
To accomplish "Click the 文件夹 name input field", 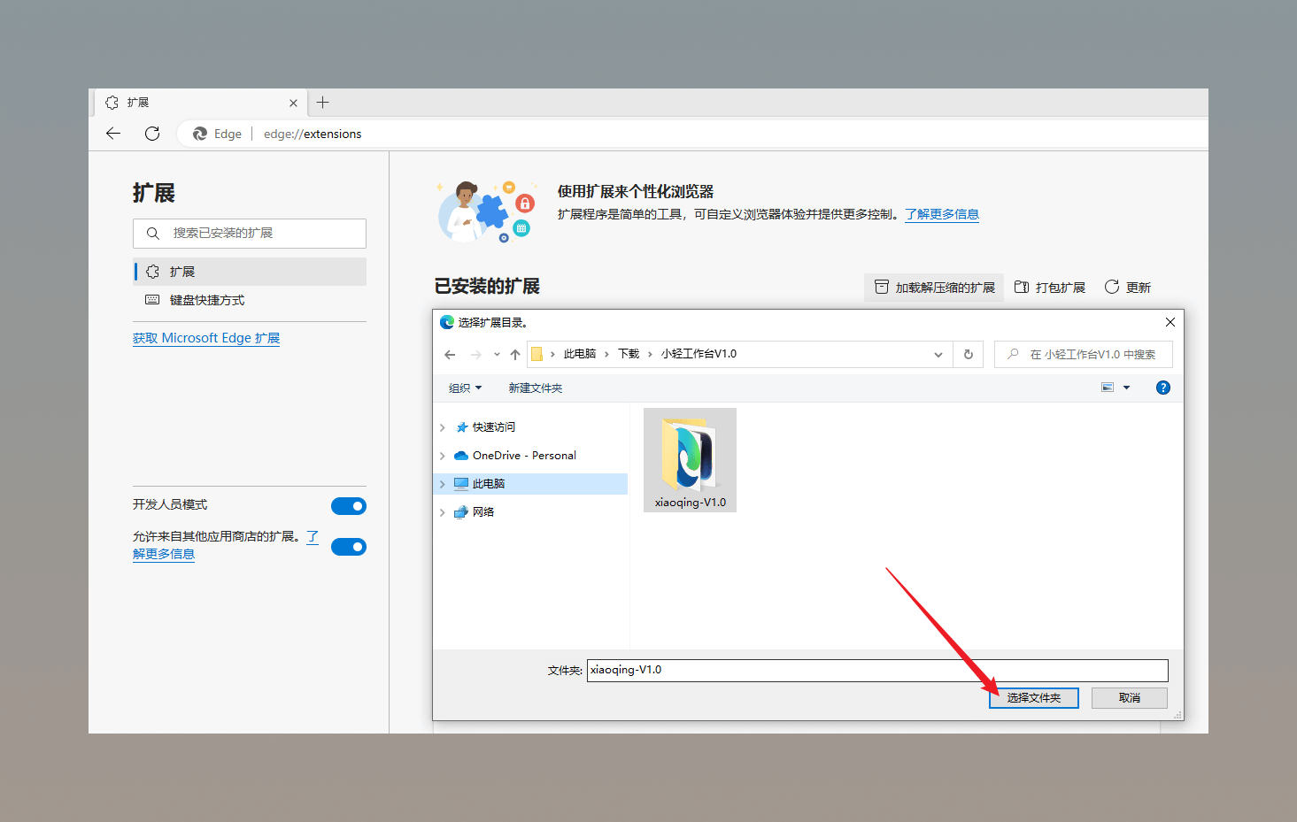I will (877, 671).
